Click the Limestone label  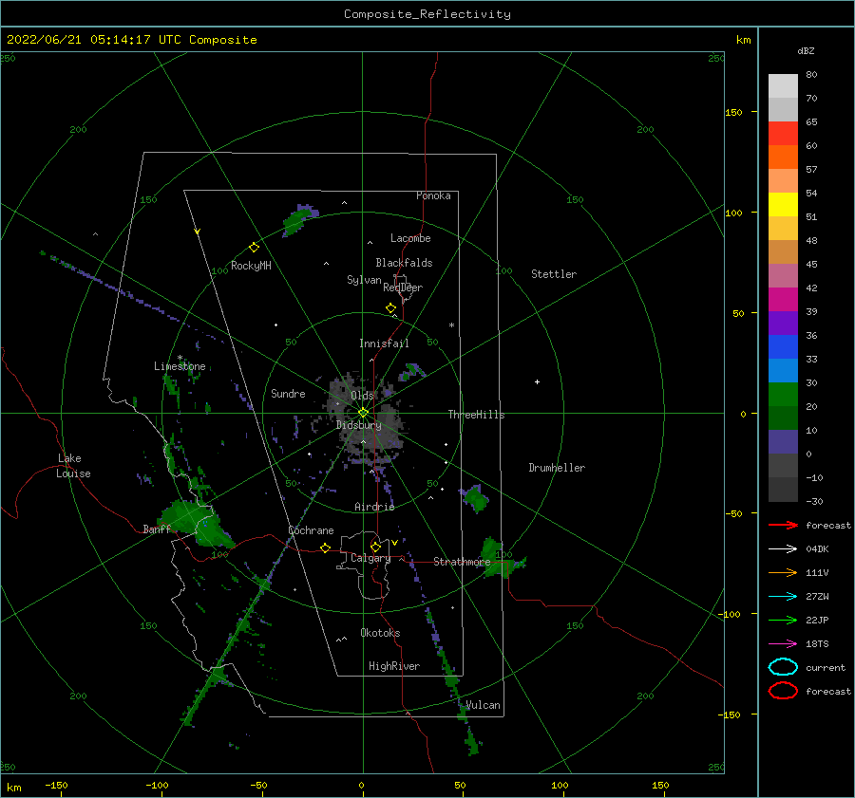point(180,366)
